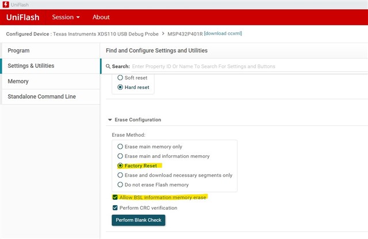Go to Standalone Command Line tab
Image resolution: width=368 pixels, height=239 pixels.
click(51, 97)
